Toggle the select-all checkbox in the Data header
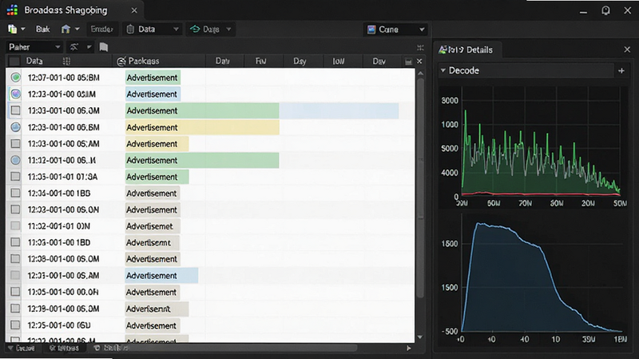The image size is (639, 359). click(x=14, y=62)
